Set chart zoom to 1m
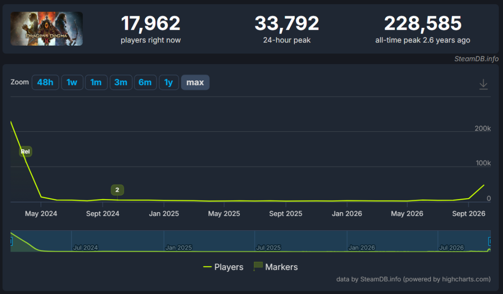The width and height of the screenshot is (503, 294). coord(96,82)
